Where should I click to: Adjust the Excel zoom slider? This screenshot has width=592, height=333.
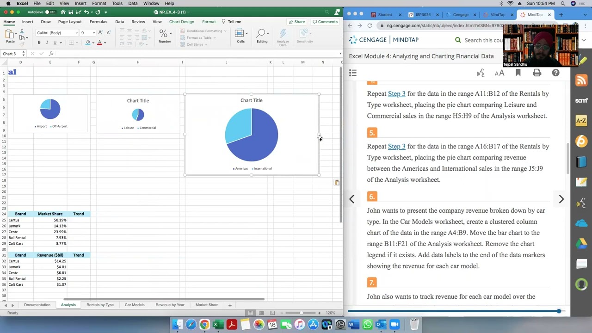(x=300, y=313)
